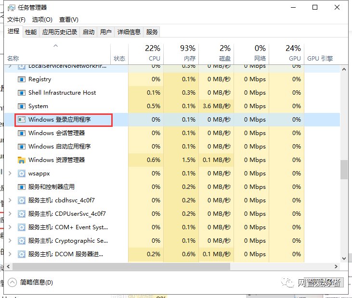Select the System process name
The image size is (352, 298).
[x=38, y=106]
